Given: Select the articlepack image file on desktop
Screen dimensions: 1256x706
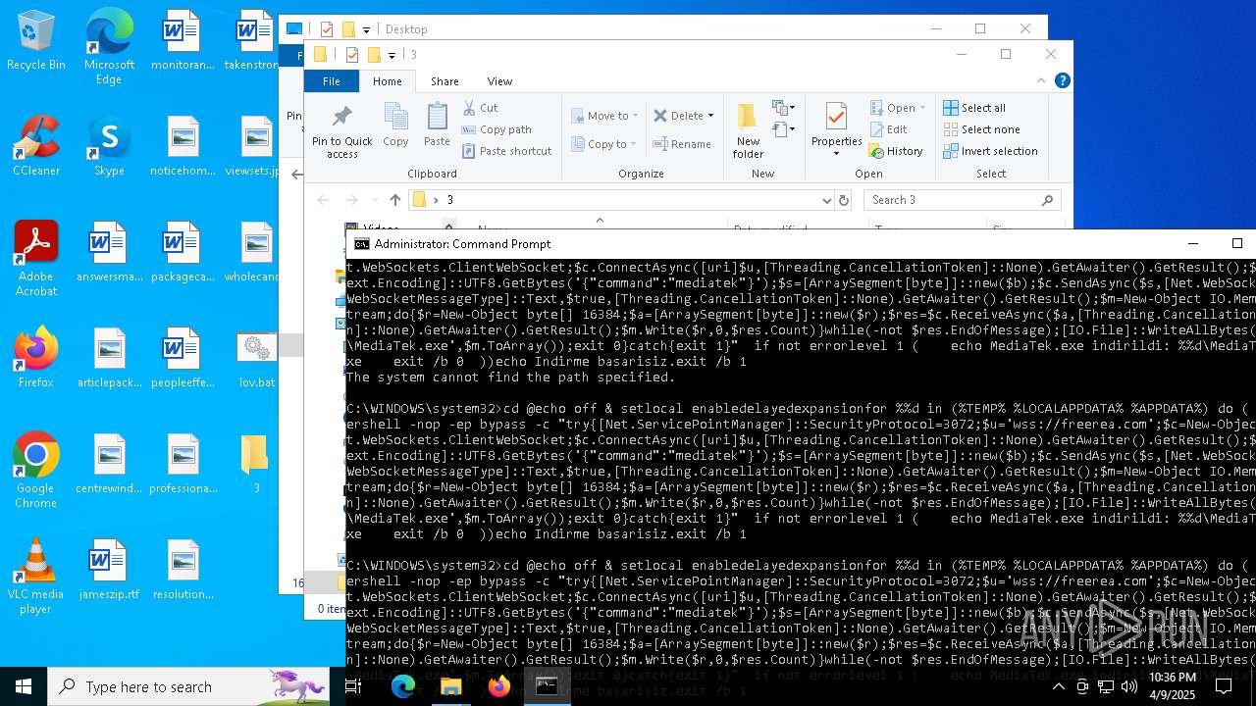Looking at the screenshot, I should coord(109,358).
